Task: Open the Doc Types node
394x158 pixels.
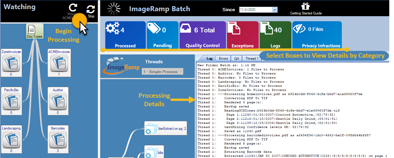Action: click(35, 31)
